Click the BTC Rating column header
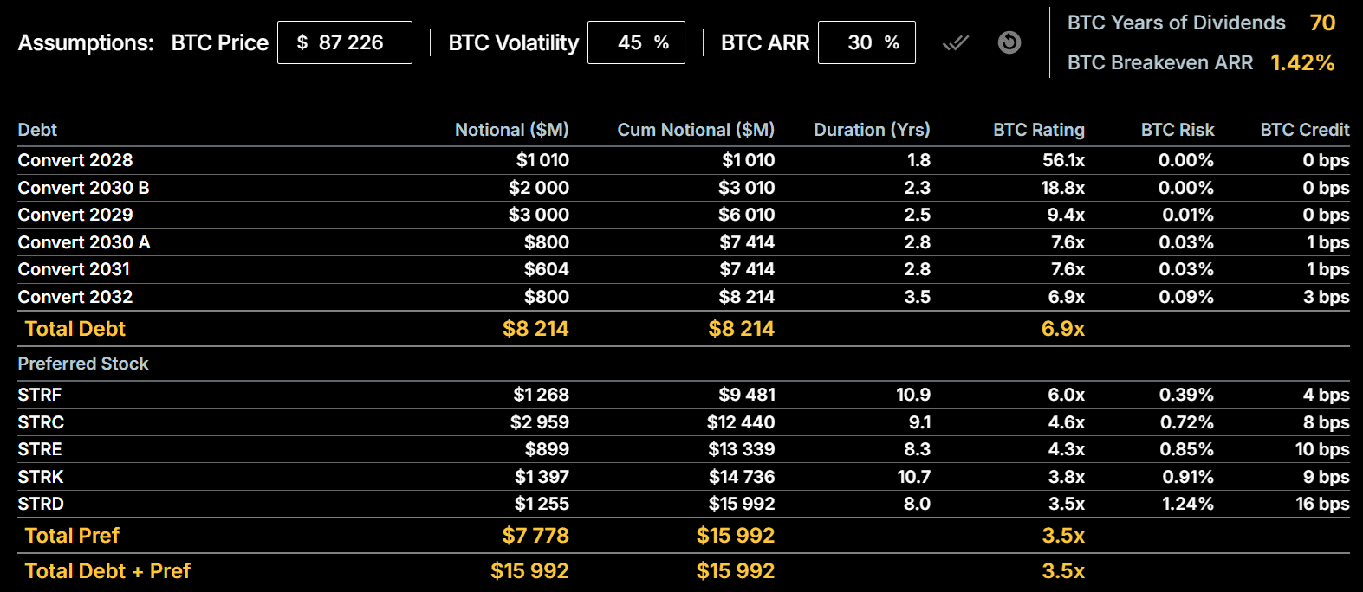Image resolution: width=1363 pixels, height=592 pixels. pos(1038,130)
